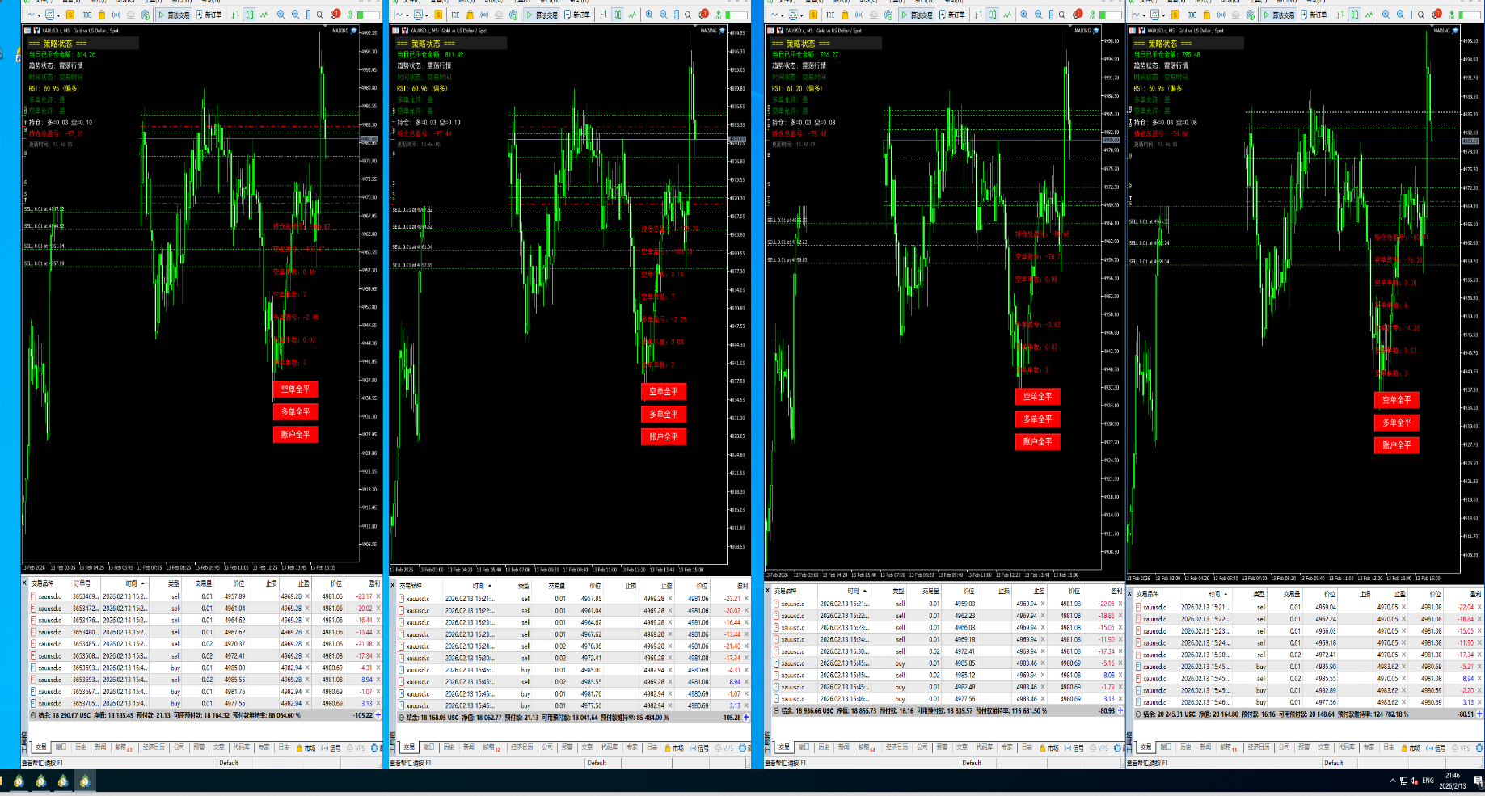1485x796 pixels.
Task: Zoom out the chart in the rightmost window
Action: tap(1402, 15)
